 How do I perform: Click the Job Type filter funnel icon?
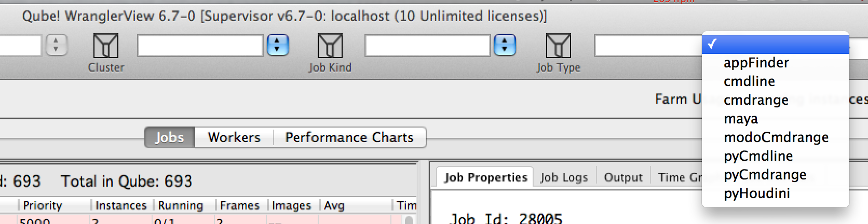point(558,46)
